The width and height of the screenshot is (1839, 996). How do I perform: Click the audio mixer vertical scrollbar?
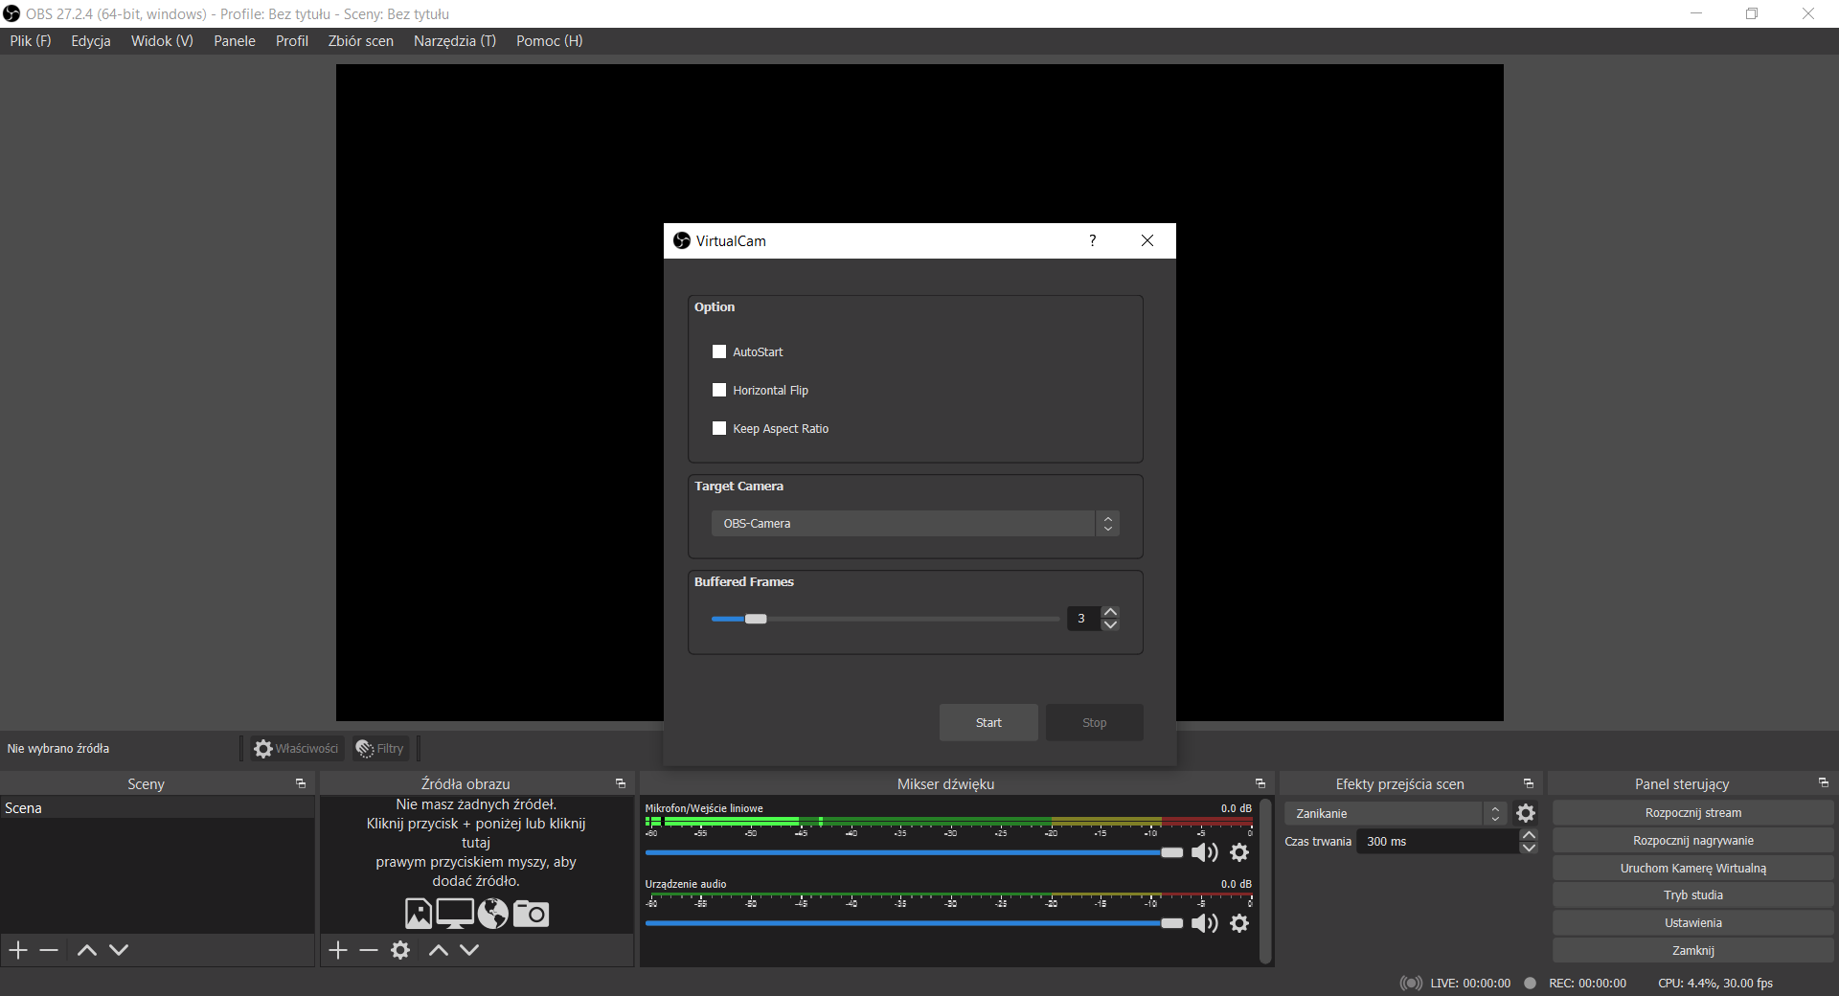(1265, 881)
